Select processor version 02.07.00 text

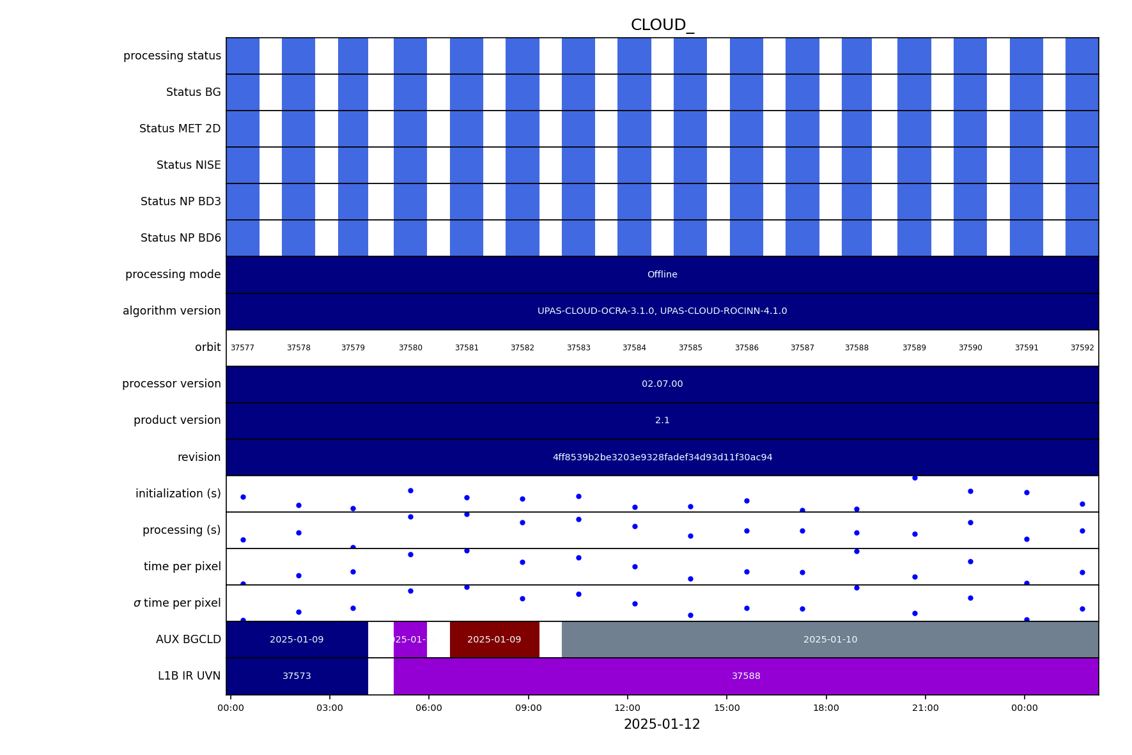(662, 384)
